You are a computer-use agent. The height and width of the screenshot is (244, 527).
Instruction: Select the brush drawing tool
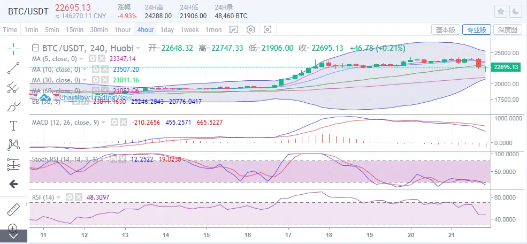pyautogui.click(x=13, y=107)
